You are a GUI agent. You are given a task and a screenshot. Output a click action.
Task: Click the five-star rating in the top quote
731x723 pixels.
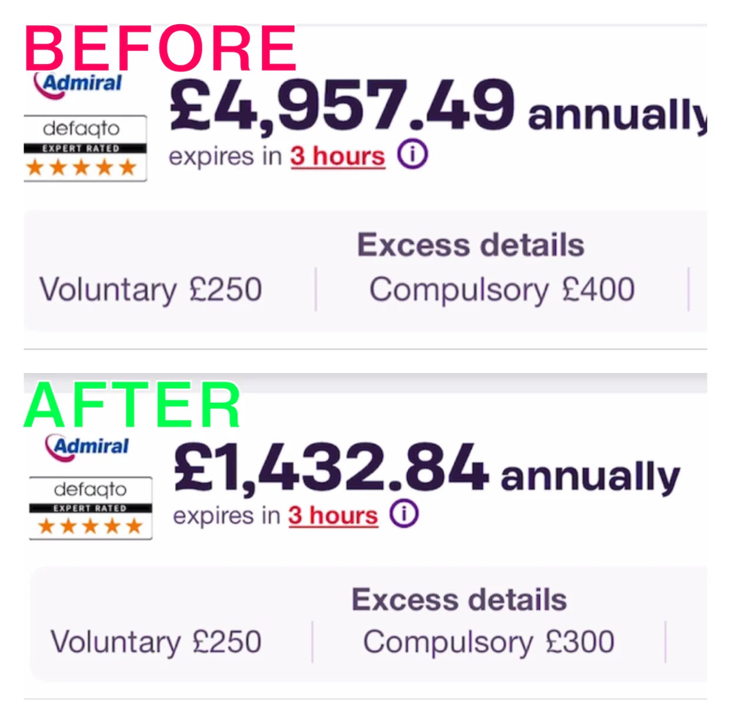click(x=82, y=168)
